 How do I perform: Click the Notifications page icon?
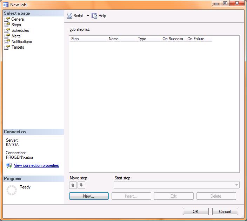click(x=7, y=42)
